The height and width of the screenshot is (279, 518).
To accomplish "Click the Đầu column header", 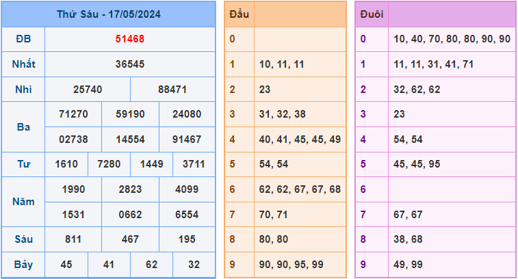I will click(x=239, y=14).
